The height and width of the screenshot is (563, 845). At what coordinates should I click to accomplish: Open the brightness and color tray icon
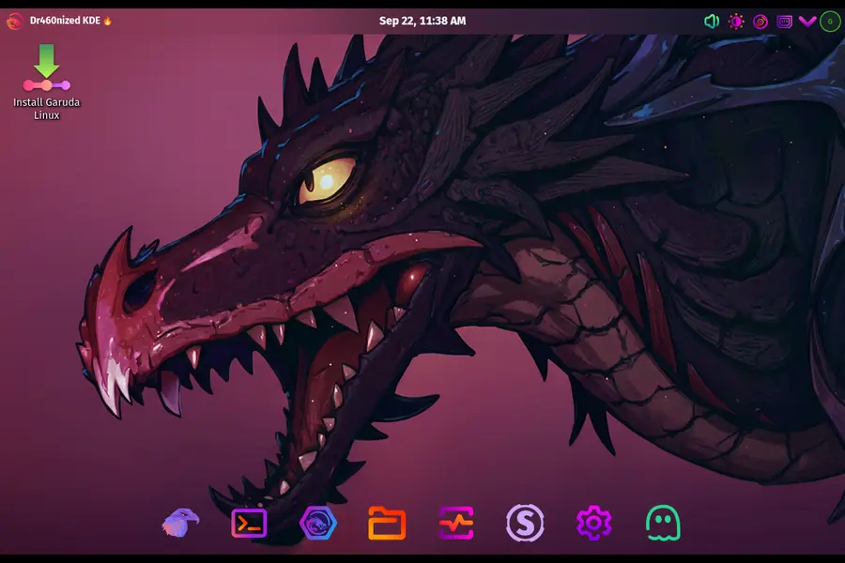pyautogui.click(x=736, y=22)
